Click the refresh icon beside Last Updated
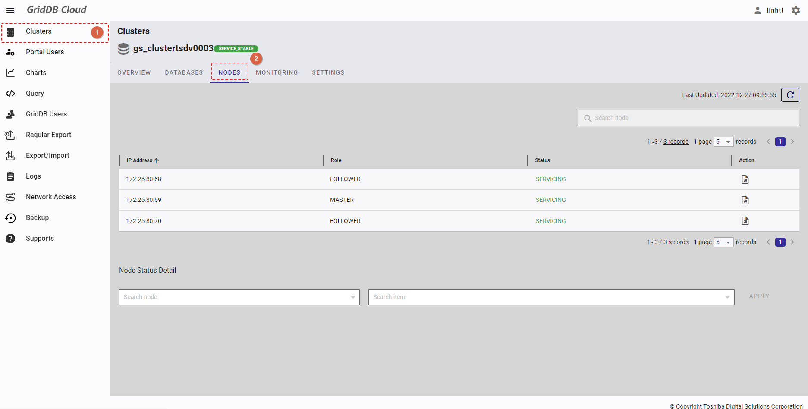Screen dimensions: 808x409 [x=790, y=95]
